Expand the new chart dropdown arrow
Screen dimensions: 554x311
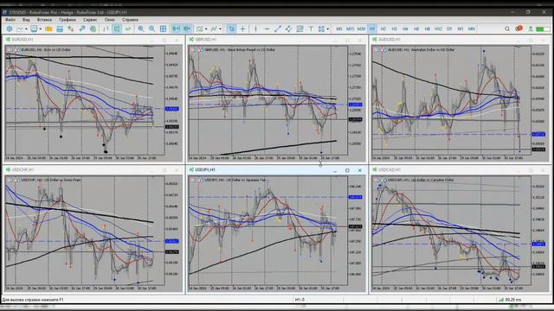(x=26, y=29)
